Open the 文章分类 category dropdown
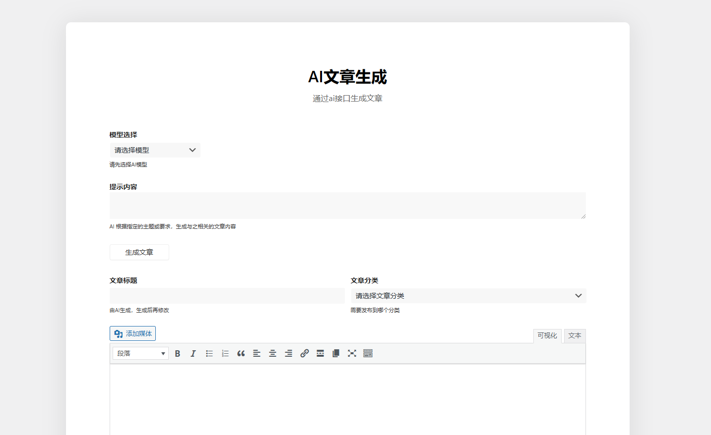 click(467, 295)
